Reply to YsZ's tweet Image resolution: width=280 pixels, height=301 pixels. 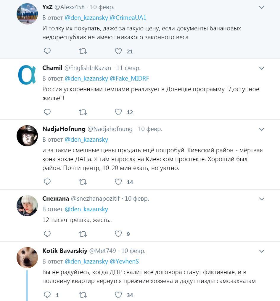click(47, 51)
